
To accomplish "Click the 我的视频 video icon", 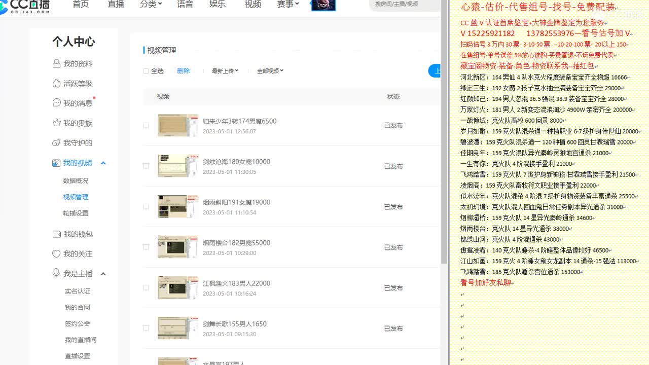I will (x=56, y=163).
